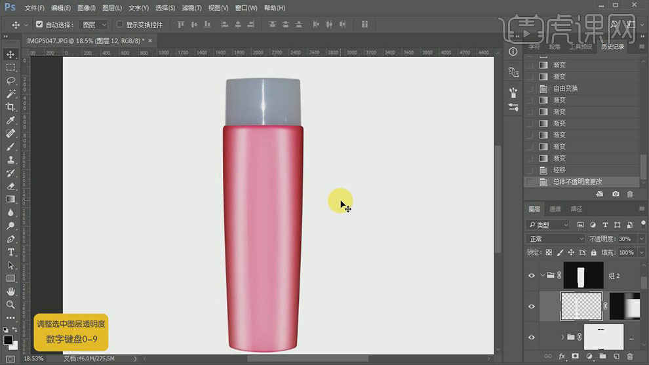Enable the 显示变换控件 checkbox
This screenshot has height=365, width=649.
119,25
